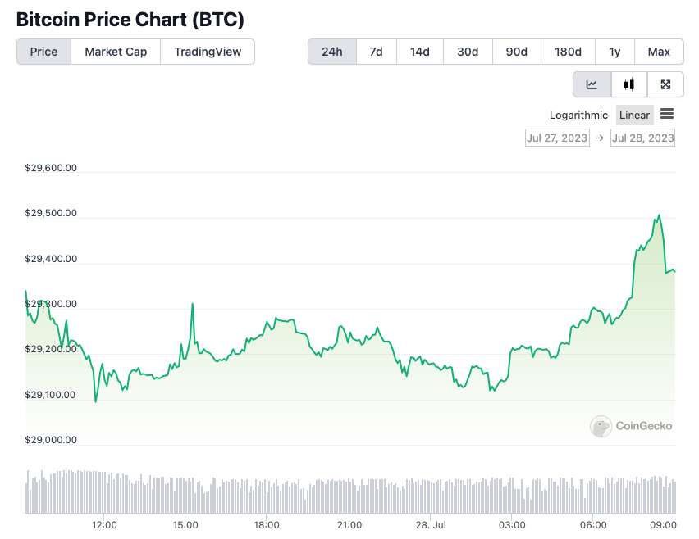Click the volume bars navigator strip
The image size is (699, 539).
click(350, 491)
